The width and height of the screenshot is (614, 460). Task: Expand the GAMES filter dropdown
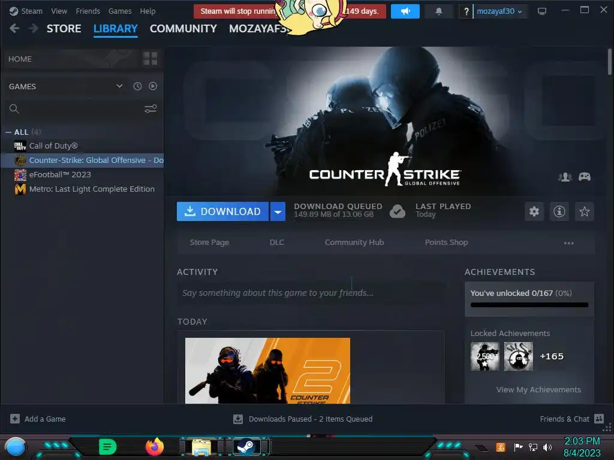(x=119, y=86)
